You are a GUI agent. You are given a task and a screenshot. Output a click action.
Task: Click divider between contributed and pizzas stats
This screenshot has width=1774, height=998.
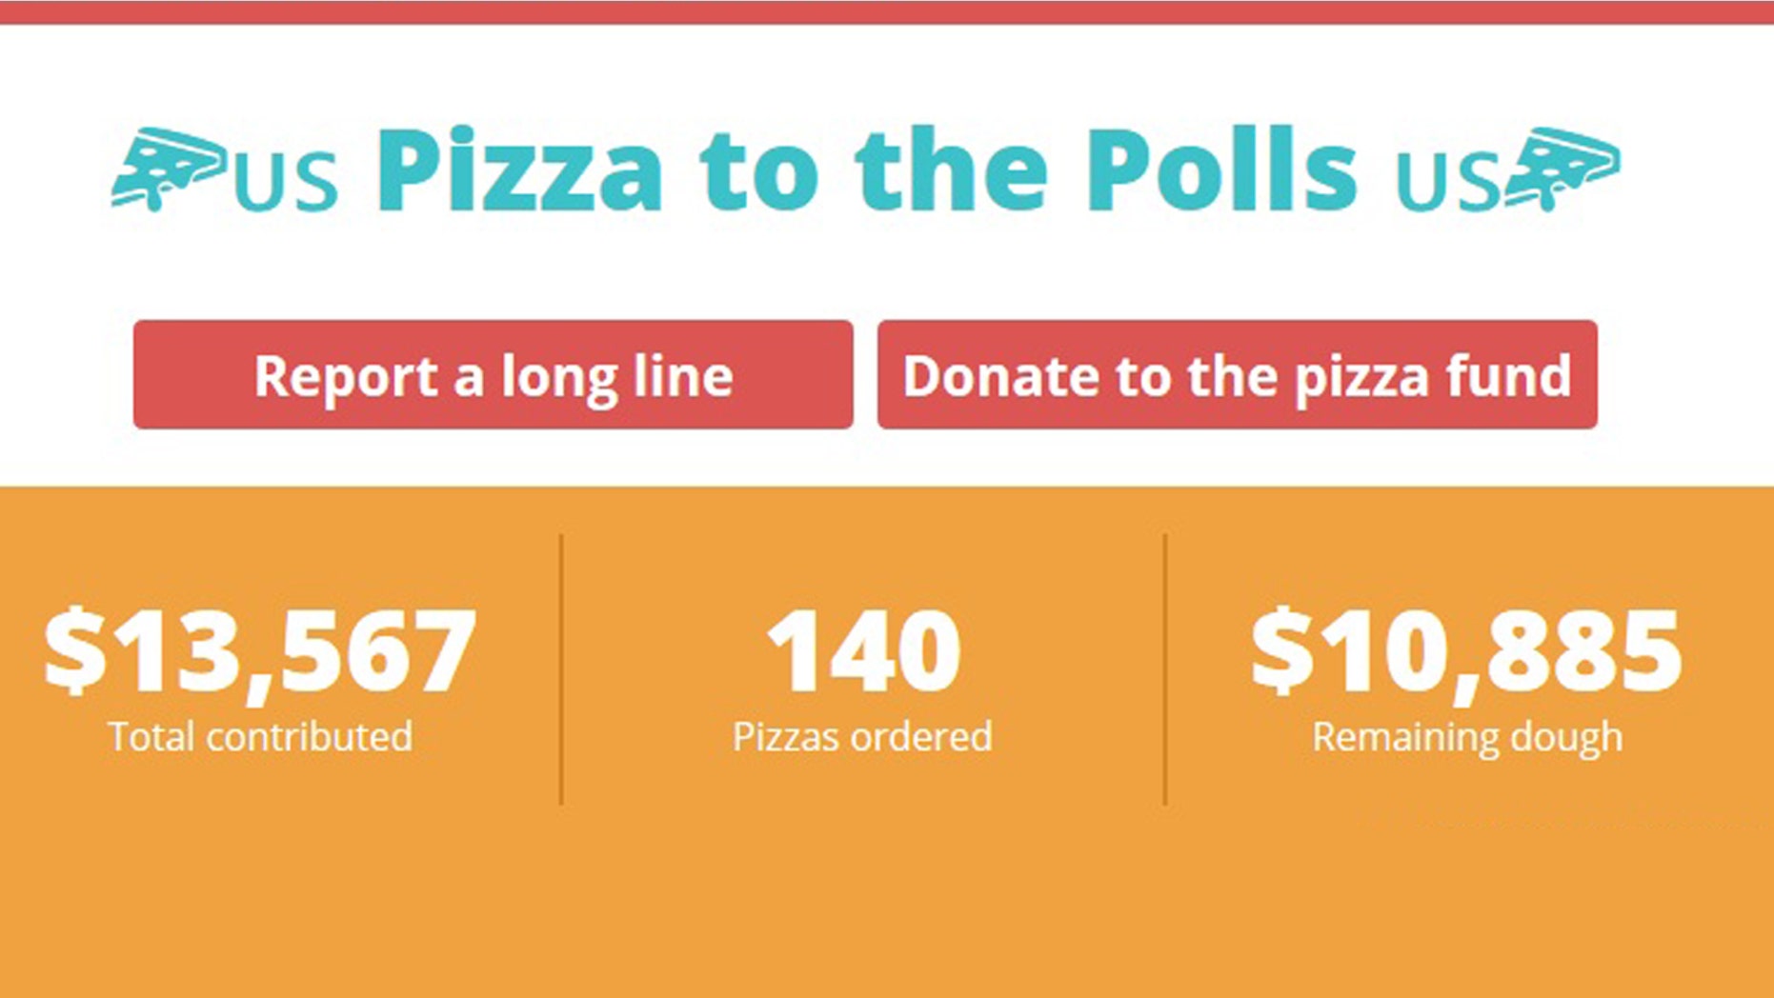point(561,669)
